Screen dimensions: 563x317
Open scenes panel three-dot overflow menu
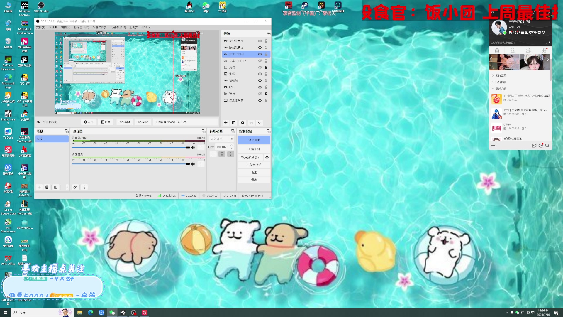(x=67, y=187)
